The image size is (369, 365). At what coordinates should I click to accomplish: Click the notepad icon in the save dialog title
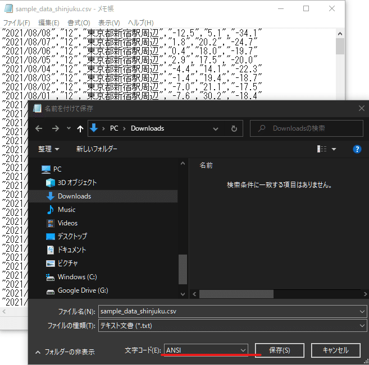coord(37,108)
